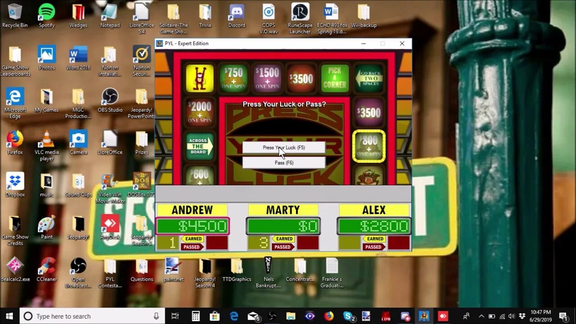The width and height of the screenshot is (576, 324).
Task: Open the dealcalc2.exe desktop icon
Action: coord(15,270)
